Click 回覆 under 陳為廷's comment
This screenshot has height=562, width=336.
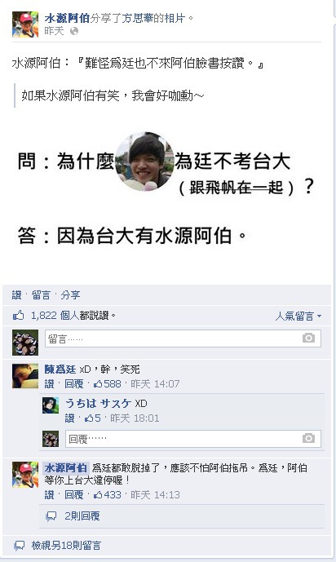[73, 384]
